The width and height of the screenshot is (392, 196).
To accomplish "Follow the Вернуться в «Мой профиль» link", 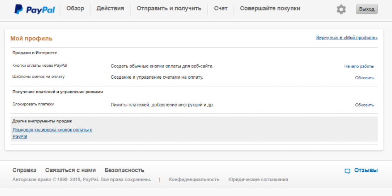I will pyautogui.click(x=347, y=38).
